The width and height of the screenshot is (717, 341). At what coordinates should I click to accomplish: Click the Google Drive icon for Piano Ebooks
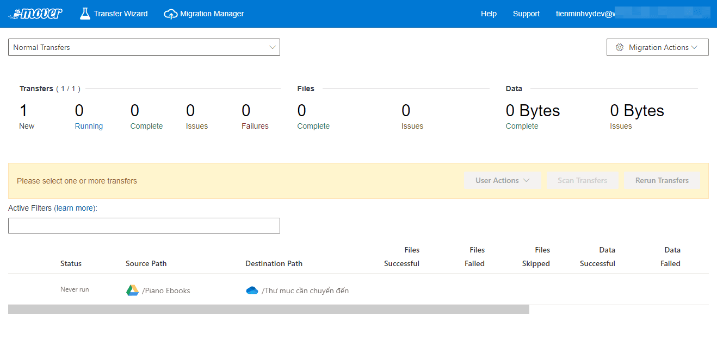coord(132,291)
